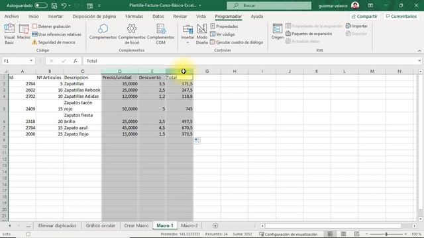Open Complementos de Excel

tap(132, 34)
